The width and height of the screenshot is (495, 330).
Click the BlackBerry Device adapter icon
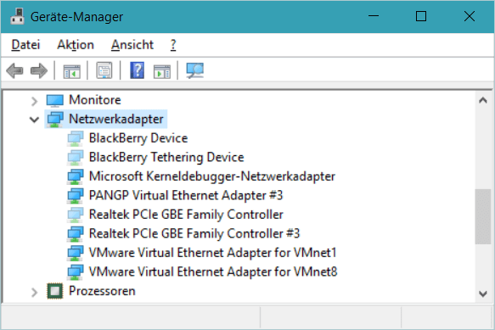75,139
